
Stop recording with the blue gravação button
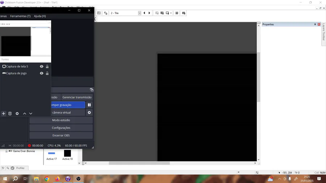point(68,105)
